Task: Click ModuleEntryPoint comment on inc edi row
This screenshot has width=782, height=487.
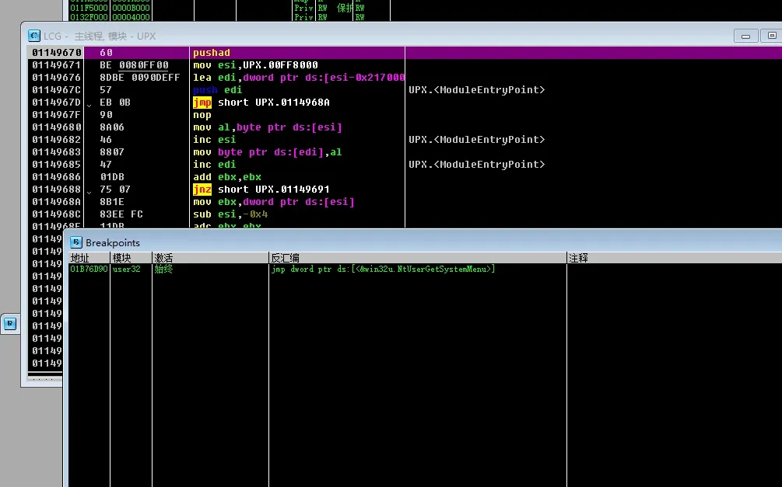Action: point(477,165)
